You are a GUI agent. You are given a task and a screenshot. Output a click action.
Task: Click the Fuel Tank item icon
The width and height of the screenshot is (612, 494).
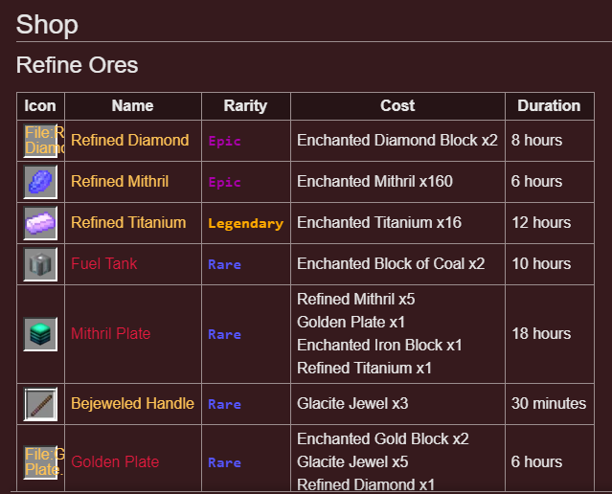pos(40,264)
